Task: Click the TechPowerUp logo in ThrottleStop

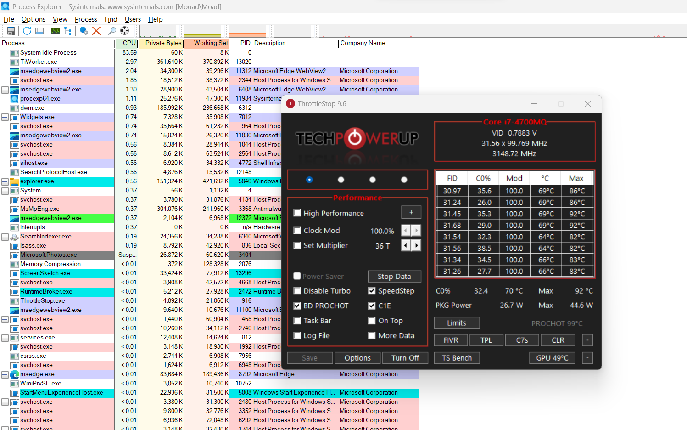Action: tap(357, 138)
